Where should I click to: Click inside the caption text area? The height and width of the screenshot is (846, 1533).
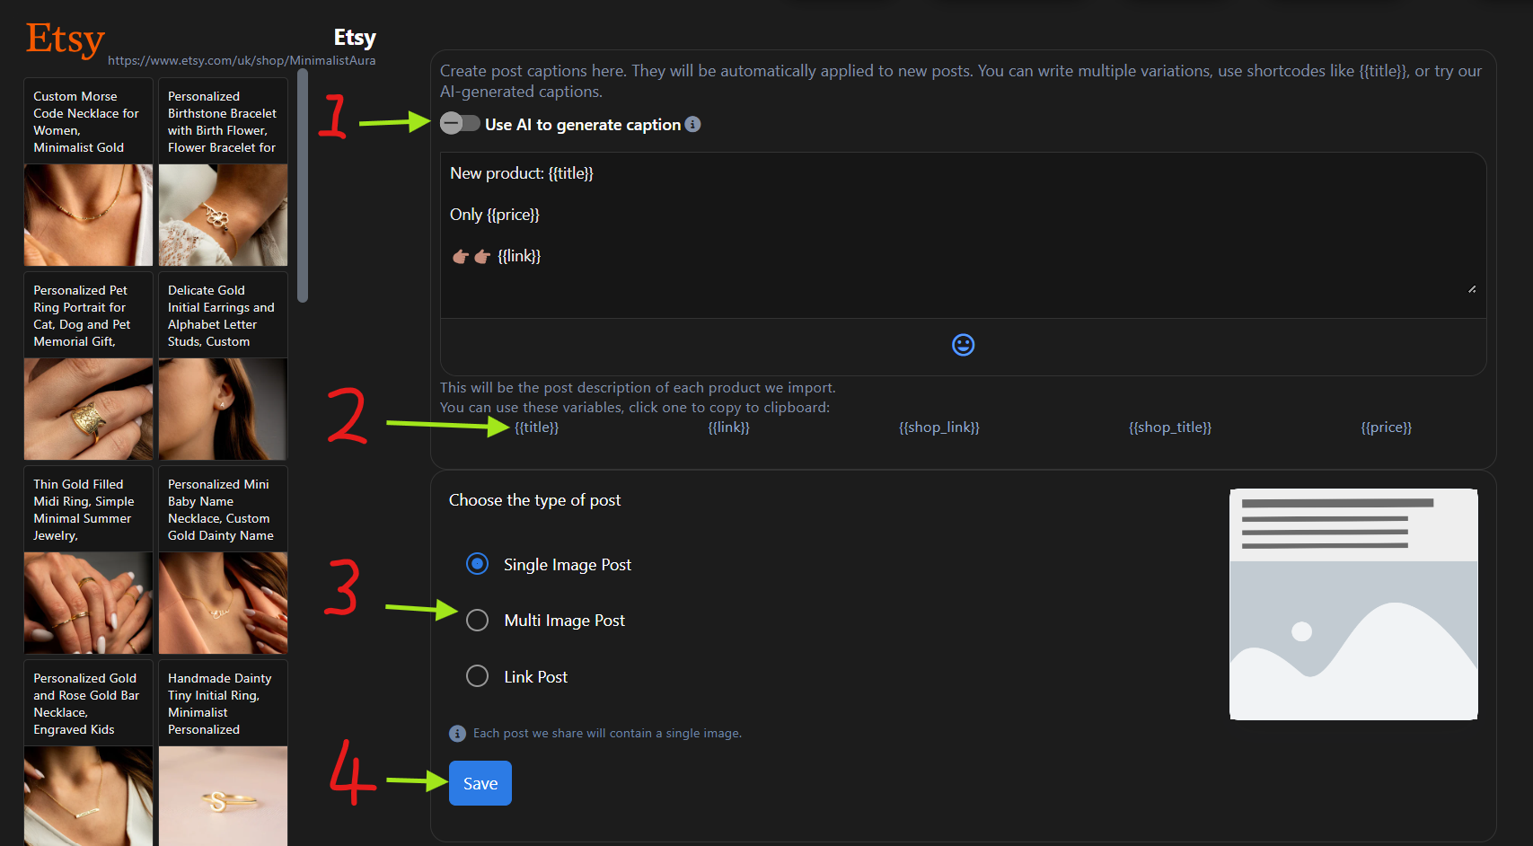click(x=963, y=234)
